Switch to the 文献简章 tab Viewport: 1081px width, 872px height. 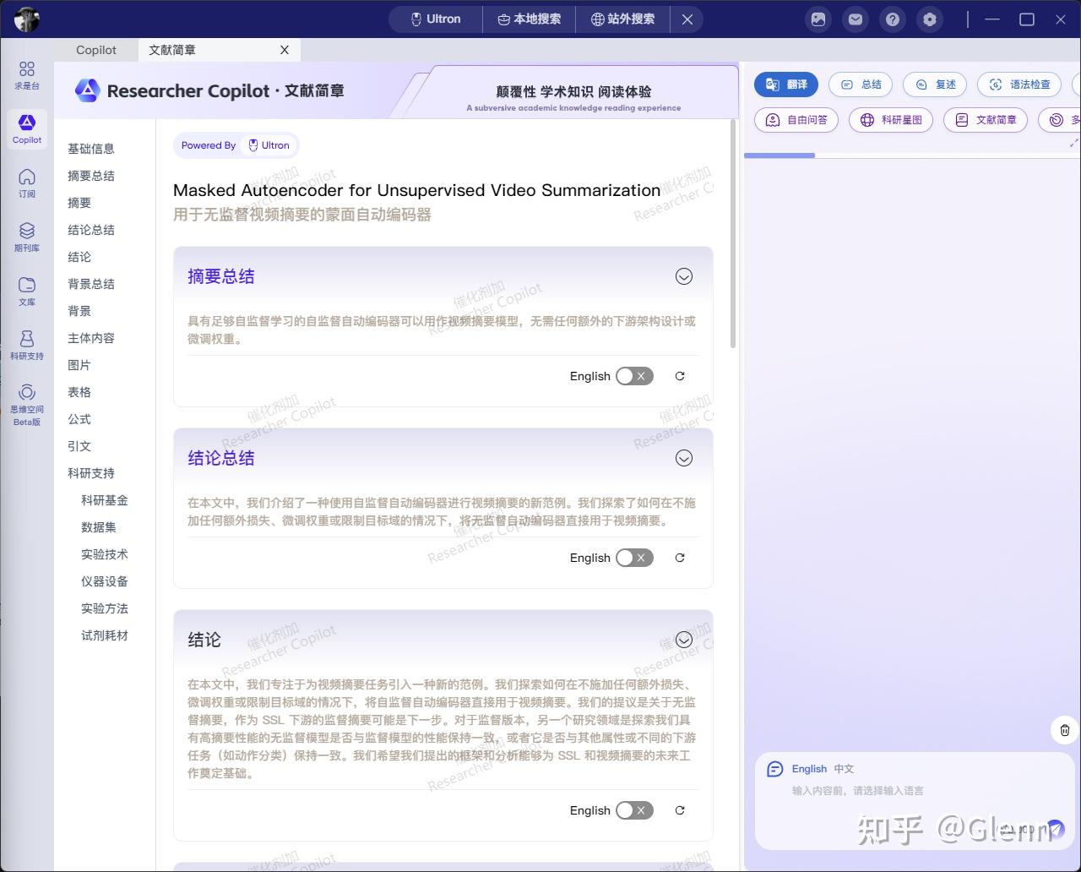171,50
